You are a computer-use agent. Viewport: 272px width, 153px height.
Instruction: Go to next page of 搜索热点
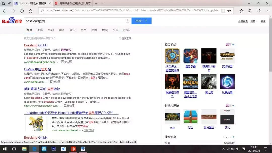tap(233, 137)
